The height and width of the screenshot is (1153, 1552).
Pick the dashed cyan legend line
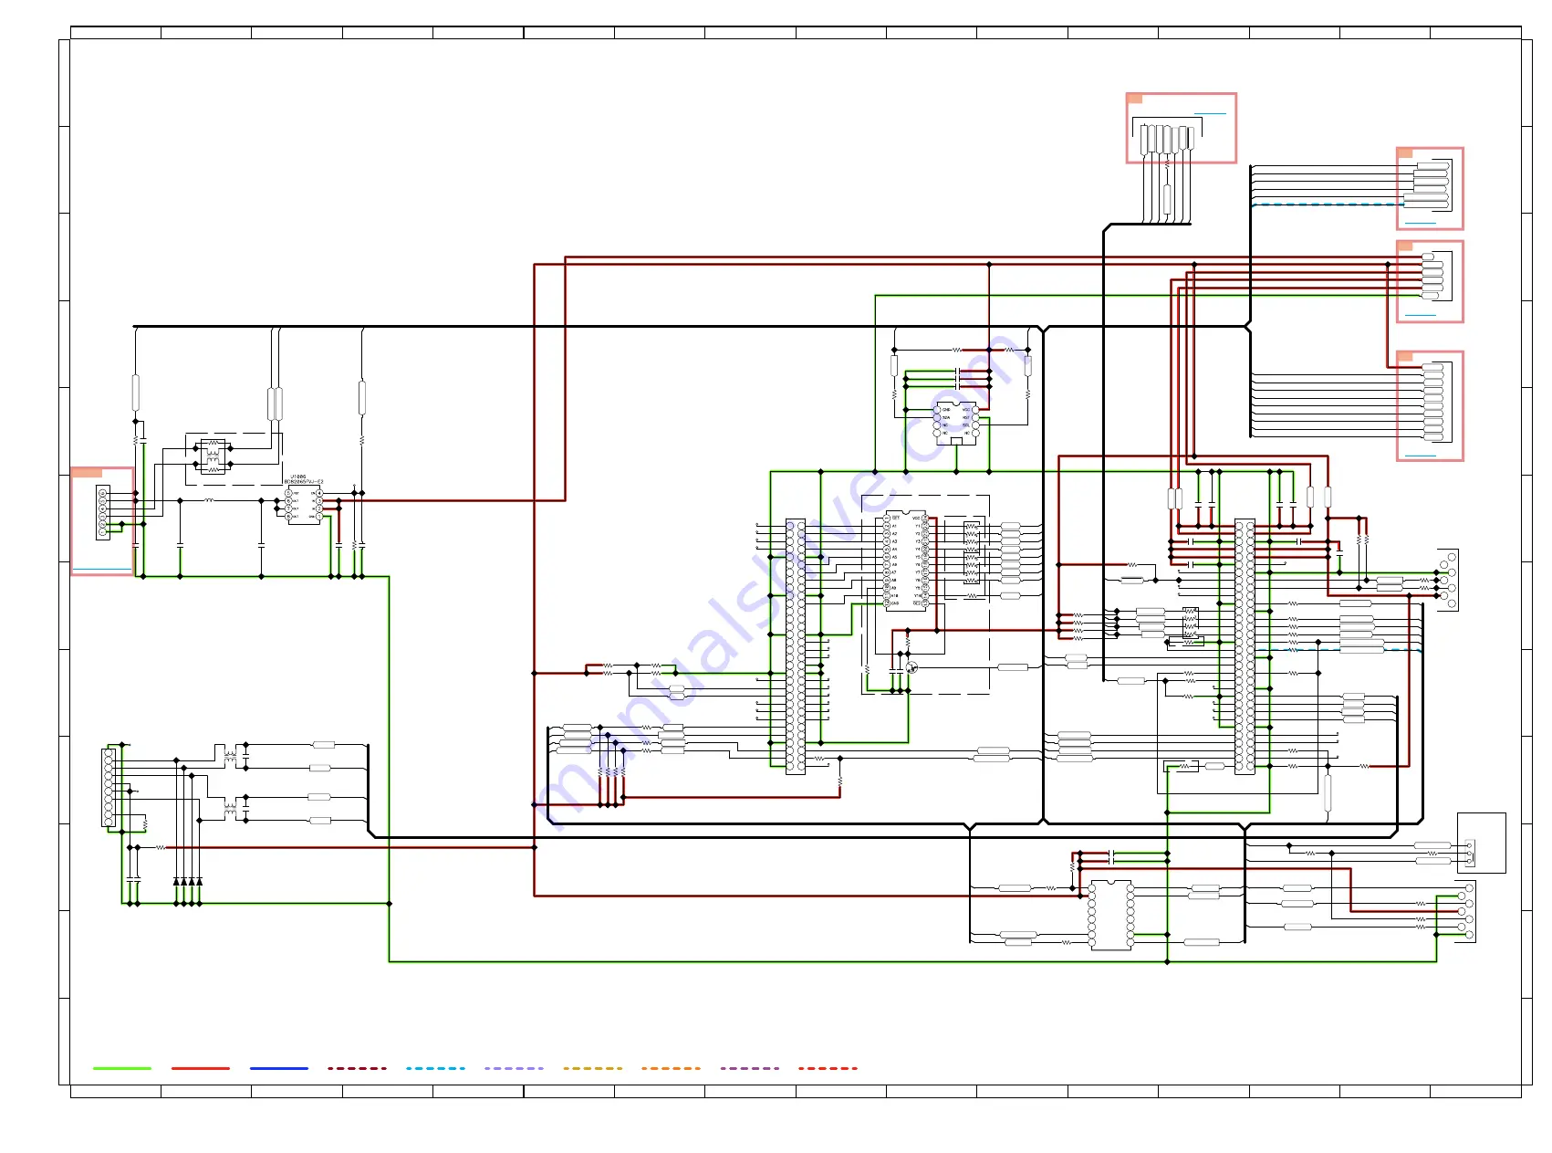[436, 1068]
